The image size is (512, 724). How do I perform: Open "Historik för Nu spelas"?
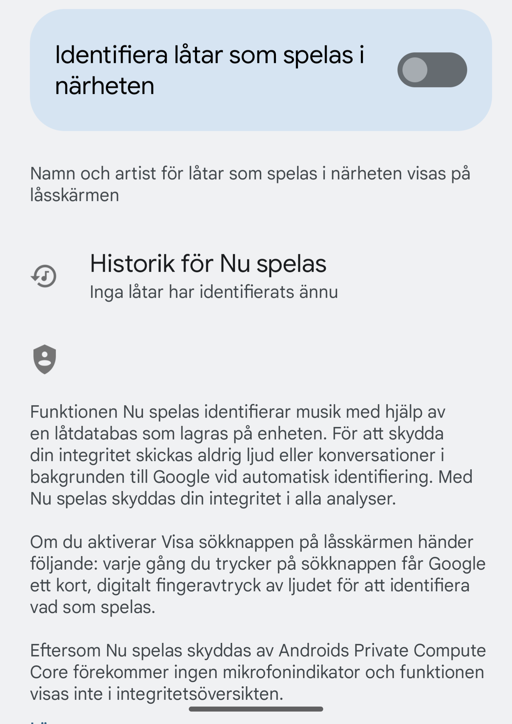[x=208, y=264]
